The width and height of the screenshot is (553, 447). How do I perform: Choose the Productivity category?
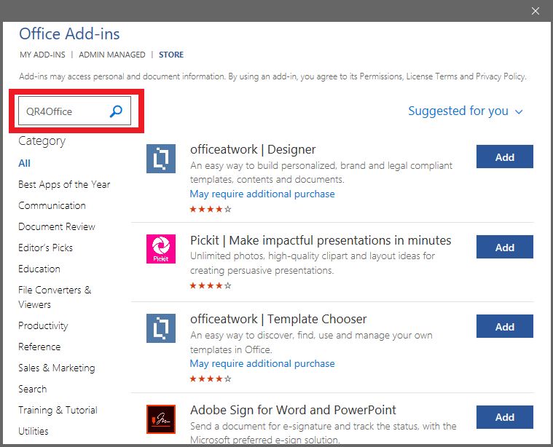click(x=43, y=326)
